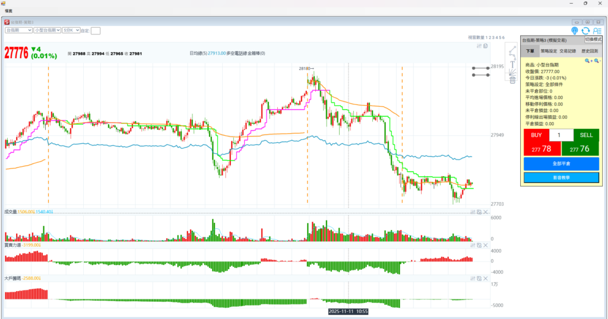Click the red BUY button

click(x=536, y=142)
